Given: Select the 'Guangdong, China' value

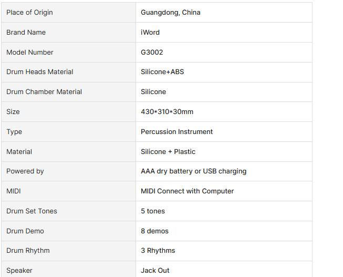Looking at the screenshot, I should tap(171, 13).
